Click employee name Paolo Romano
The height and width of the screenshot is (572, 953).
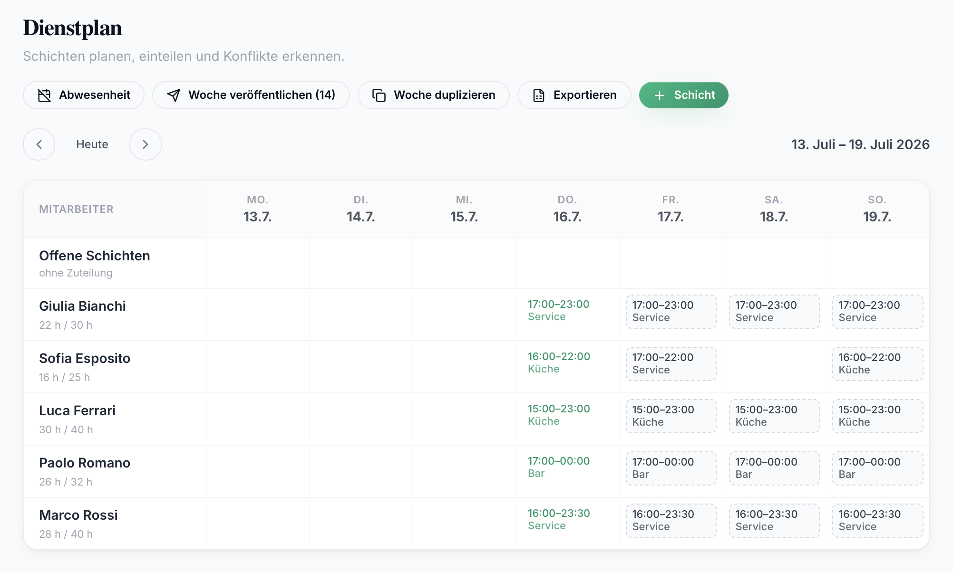click(85, 463)
